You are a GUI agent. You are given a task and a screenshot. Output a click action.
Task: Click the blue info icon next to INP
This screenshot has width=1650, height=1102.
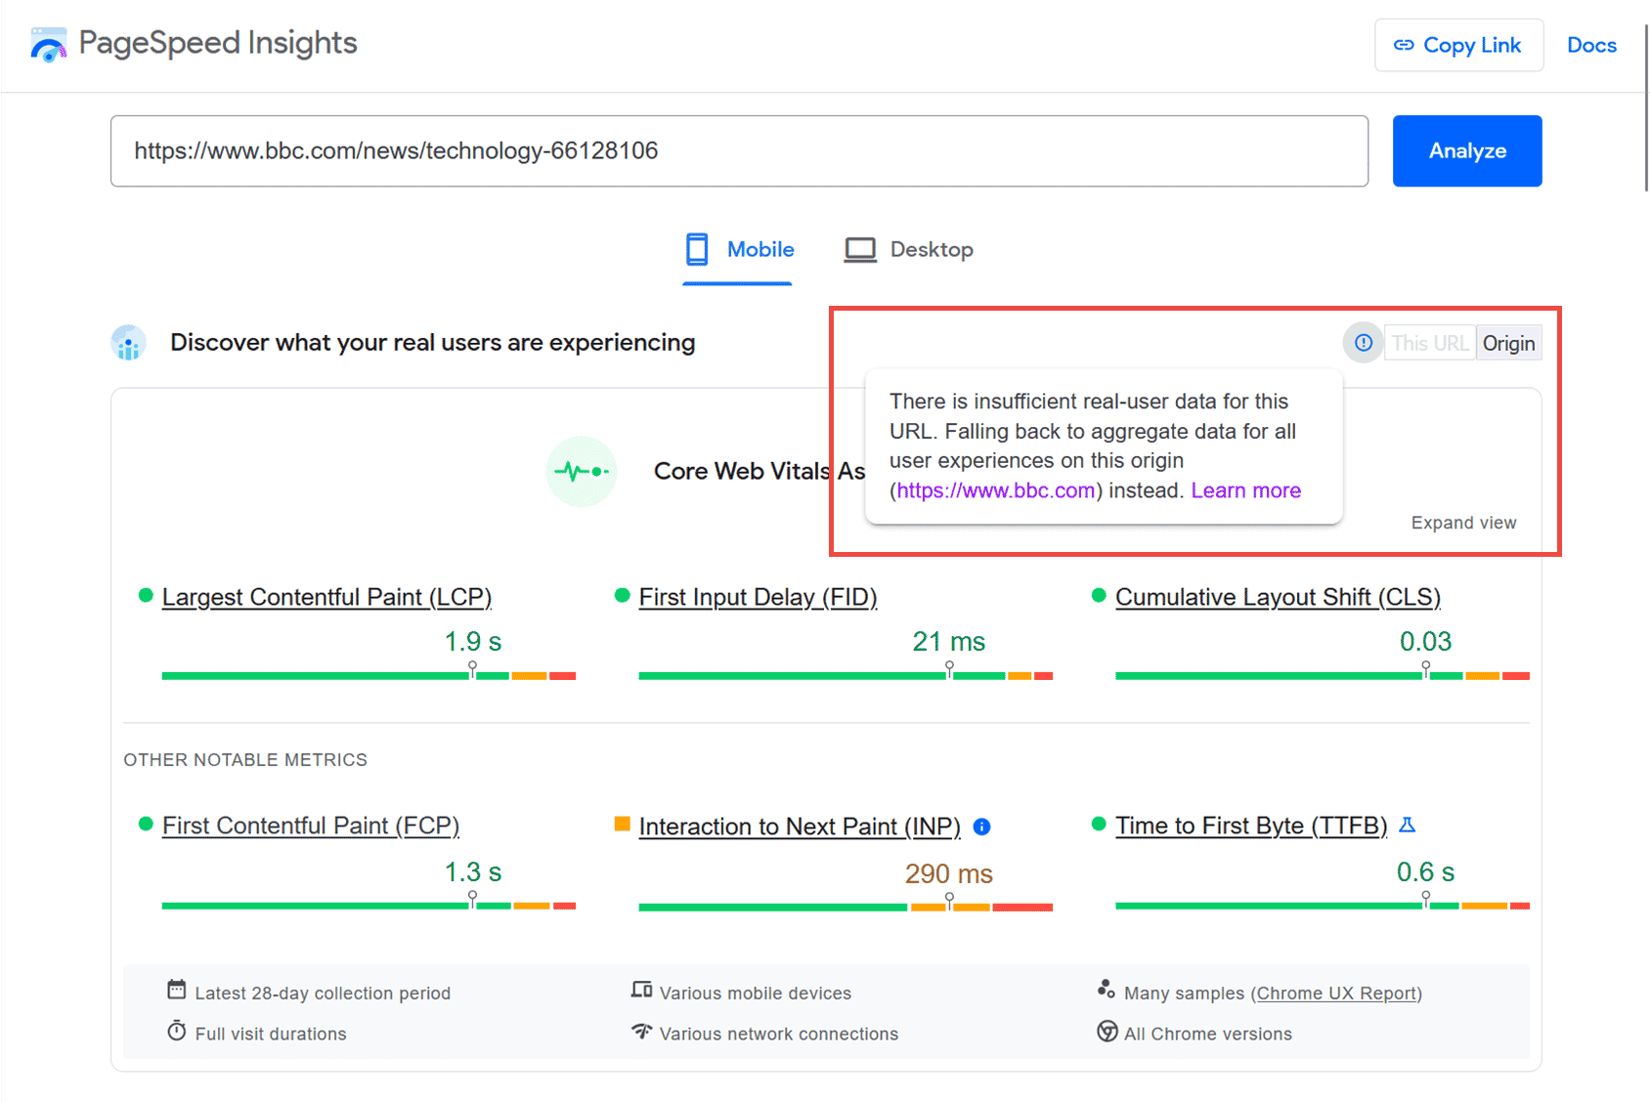point(982,827)
